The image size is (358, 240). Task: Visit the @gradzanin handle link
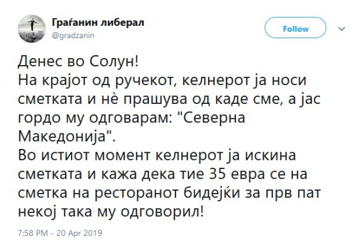73,36
